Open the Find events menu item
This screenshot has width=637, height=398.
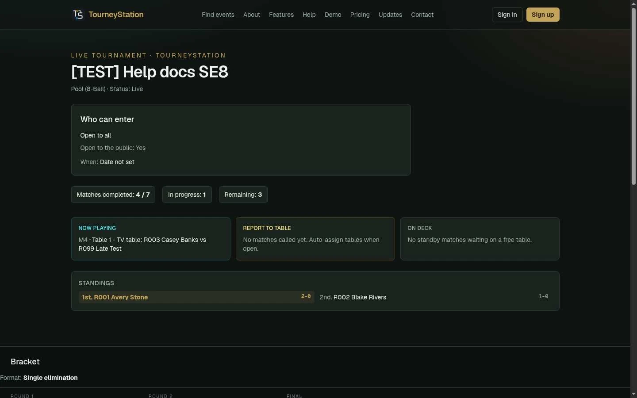[218, 15]
